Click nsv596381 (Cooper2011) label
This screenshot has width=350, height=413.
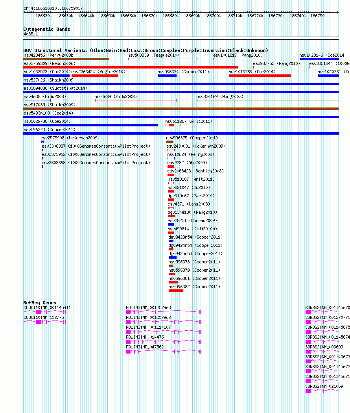tap(195, 278)
